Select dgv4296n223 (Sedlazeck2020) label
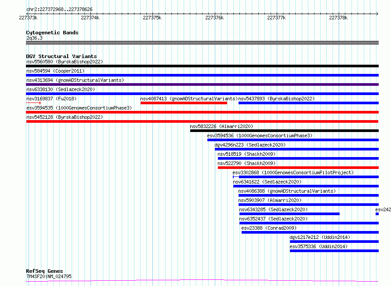The width and height of the screenshot is (391, 286). pos(250,145)
